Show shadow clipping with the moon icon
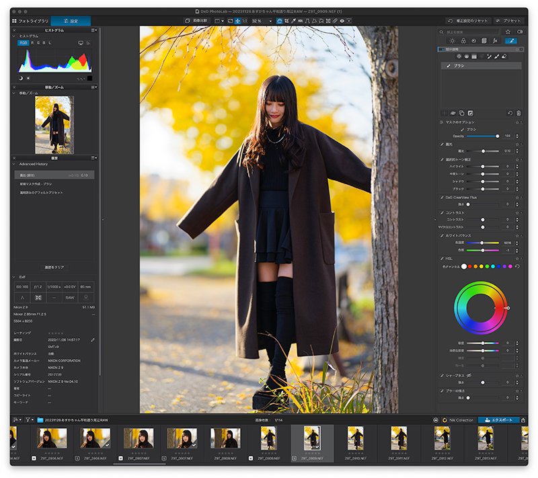This screenshot has height=478, width=538. pyautogui.click(x=20, y=78)
